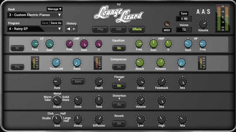Click the flanger Mix knob
Viewport: 236px width, 132px height.
(x=183, y=81)
